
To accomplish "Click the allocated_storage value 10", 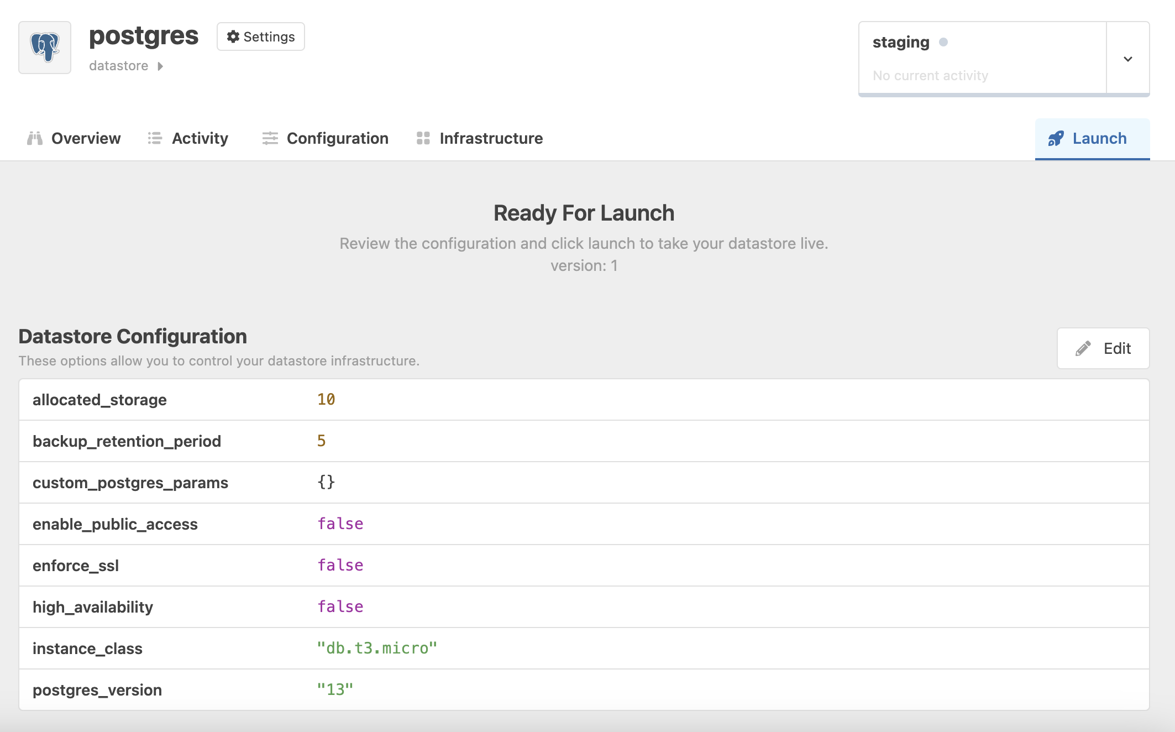I will pyautogui.click(x=326, y=399).
